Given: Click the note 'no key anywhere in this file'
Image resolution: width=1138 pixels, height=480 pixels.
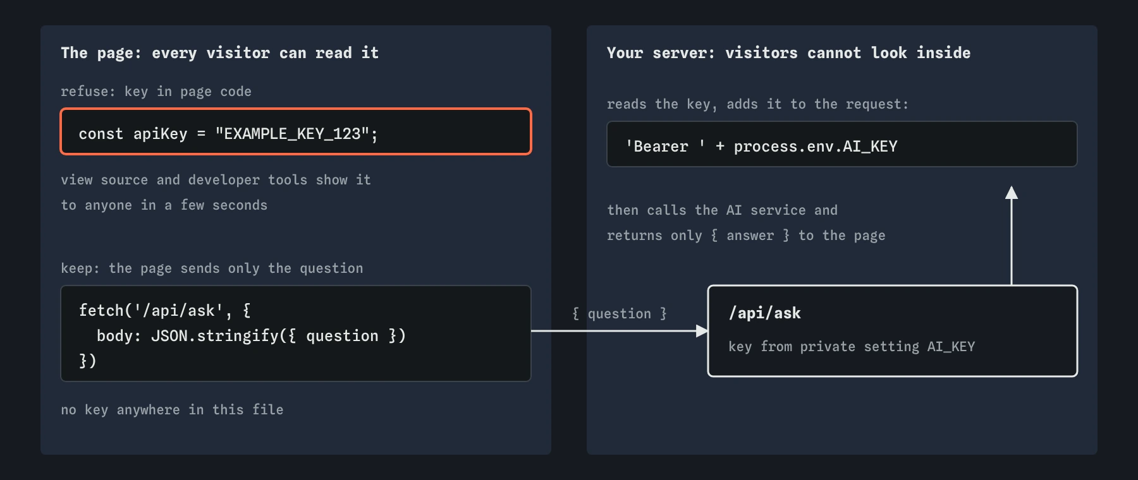Looking at the screenshot, I should click(x=172, y=410).
